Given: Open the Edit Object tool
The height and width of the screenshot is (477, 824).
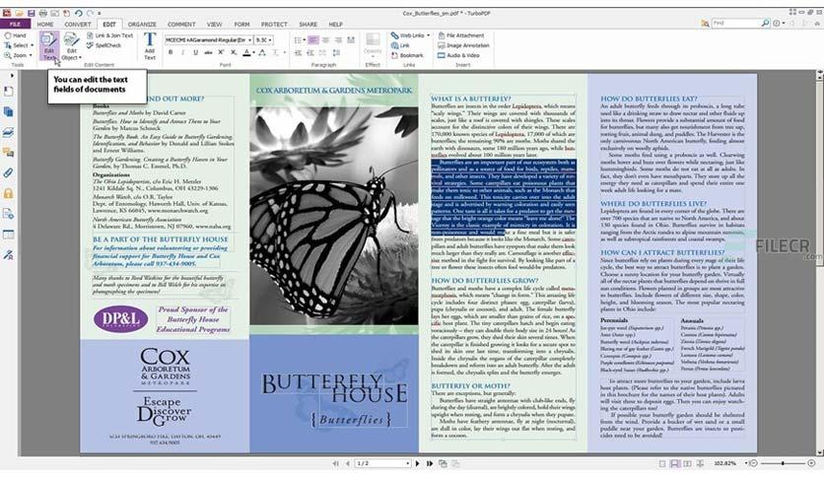Looking at the screenshot, I should tap(71, 46).
